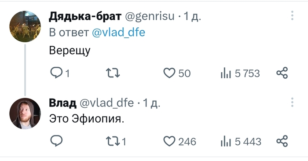Image resolution: width=308 pixels, height=161 pixels.
Task: Open three-dot menu on Дядька-брат tweet
Action: coord(292,15)
